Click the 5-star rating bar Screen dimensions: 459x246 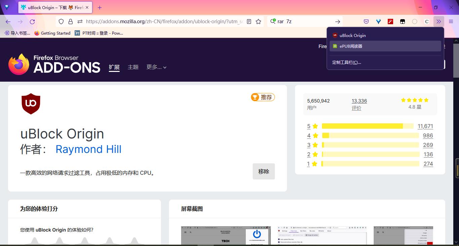(368, 126)
